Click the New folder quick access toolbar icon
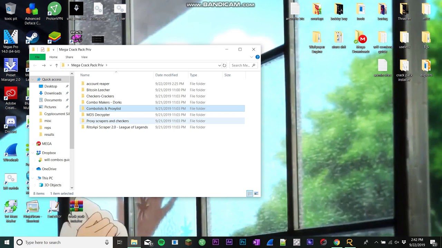The image size is (442, 248). [x=48, y=50]
